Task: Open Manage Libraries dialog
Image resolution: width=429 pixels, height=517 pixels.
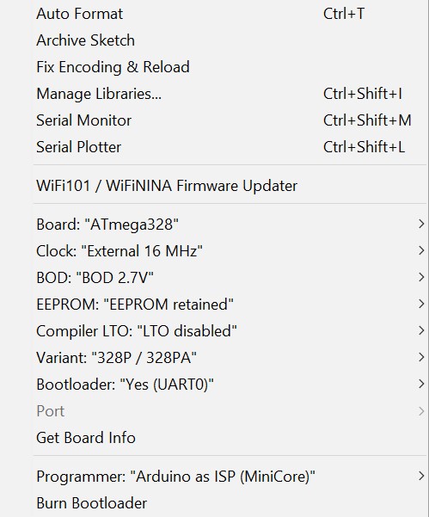Action: coord(230,94)
